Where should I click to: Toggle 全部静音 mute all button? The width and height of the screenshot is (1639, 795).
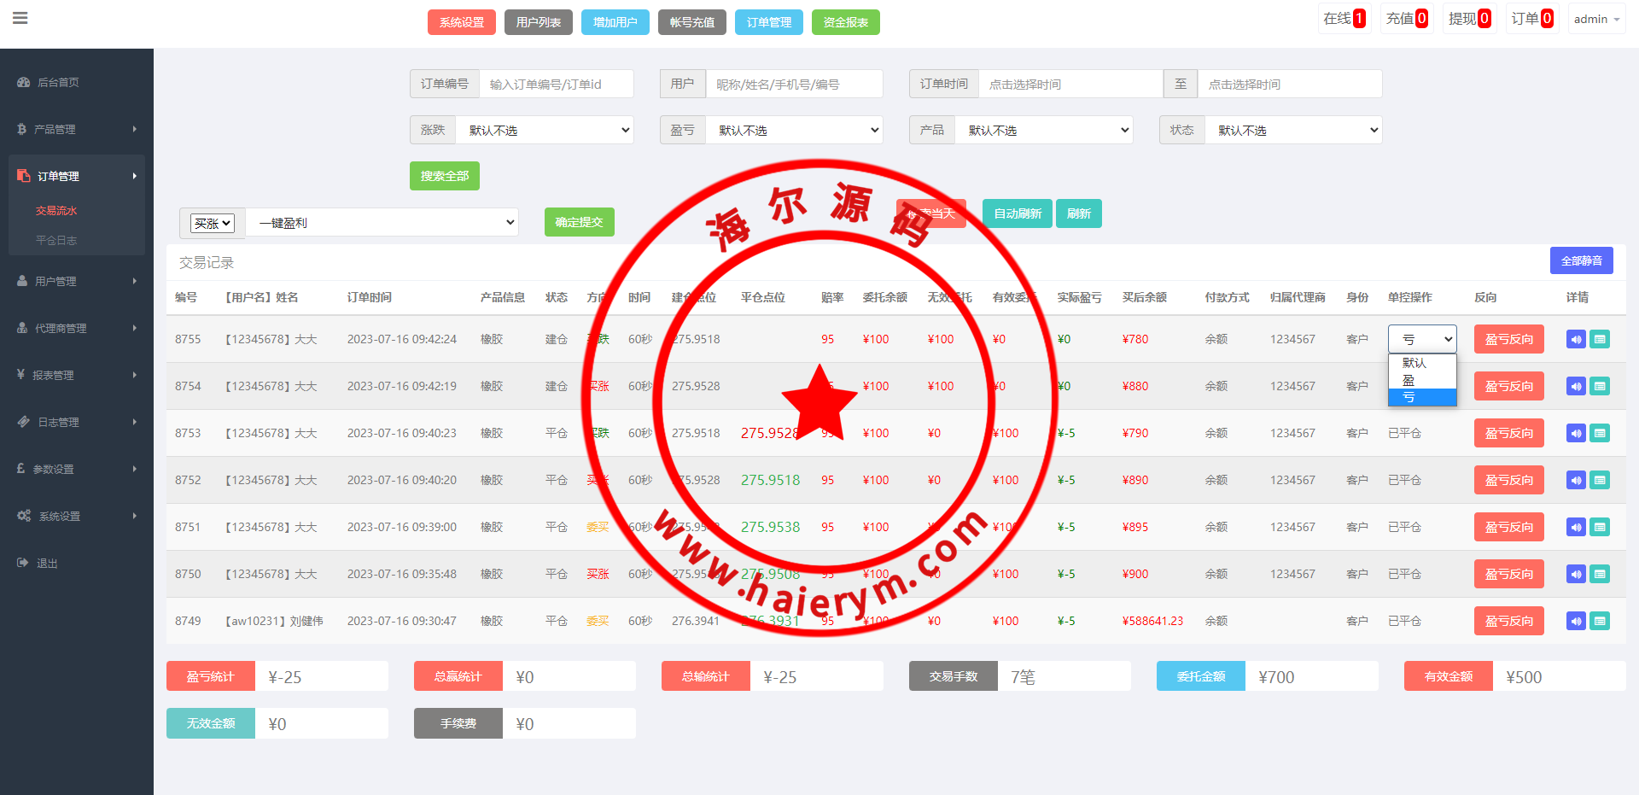click(1581, 260)
